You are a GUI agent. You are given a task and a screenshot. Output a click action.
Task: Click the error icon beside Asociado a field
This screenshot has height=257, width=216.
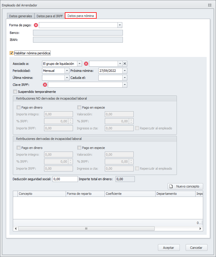[86, 64]
